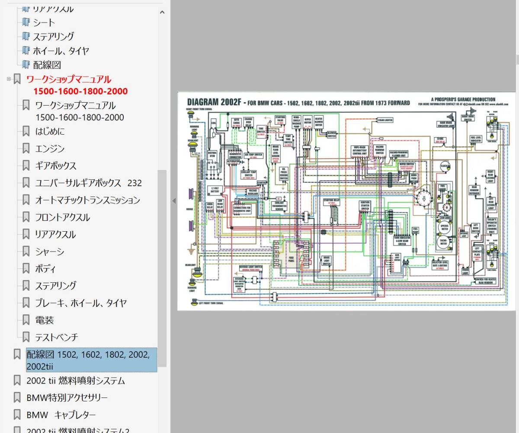The image size is (519, 433).
Task: Click bookmark icon beside lower ステアリング
Action: coord(26,285)
